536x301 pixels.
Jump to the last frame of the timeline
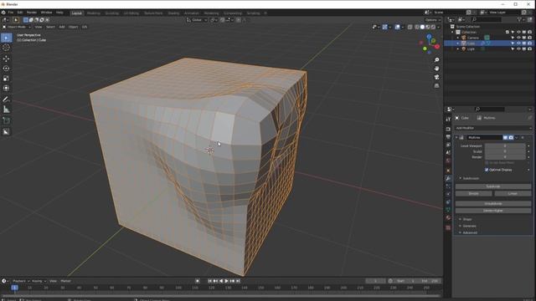click(238, 281)
